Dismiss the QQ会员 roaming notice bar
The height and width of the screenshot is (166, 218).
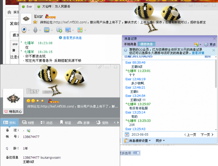(214, 50)
